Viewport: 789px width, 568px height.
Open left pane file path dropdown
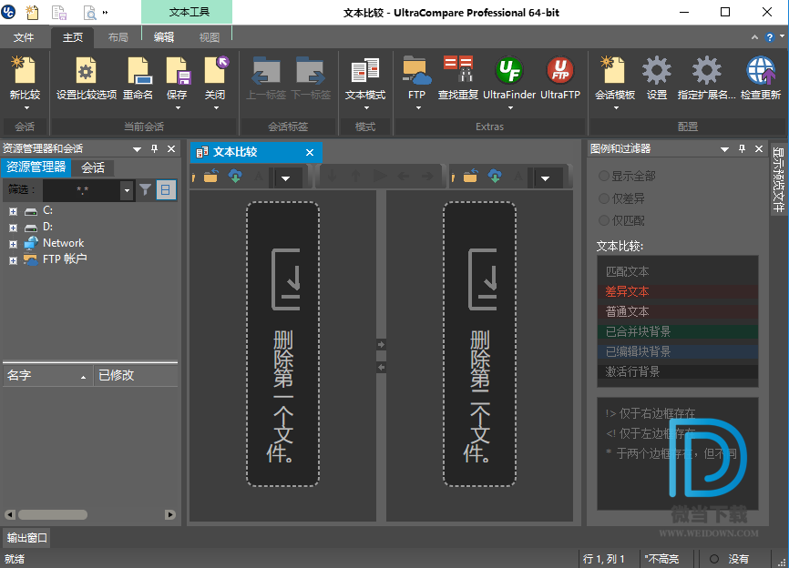(285, 177)
